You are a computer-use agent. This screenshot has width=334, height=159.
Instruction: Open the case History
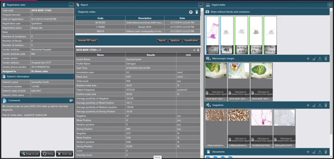pos(48,154)
